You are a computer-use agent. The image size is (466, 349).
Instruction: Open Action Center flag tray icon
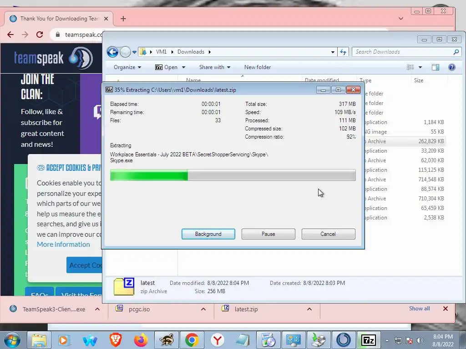click(x=409, y=340)
